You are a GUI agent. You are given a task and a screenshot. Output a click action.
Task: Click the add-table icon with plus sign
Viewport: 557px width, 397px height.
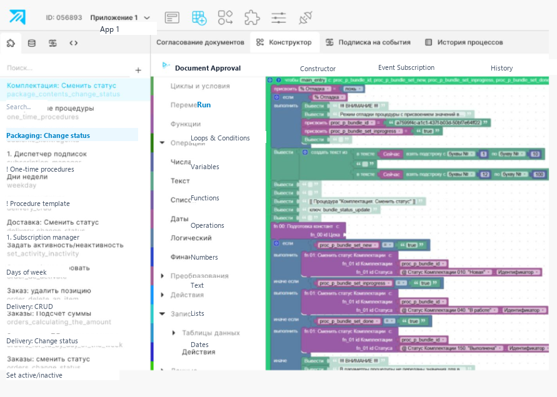(x=199, y=17)
